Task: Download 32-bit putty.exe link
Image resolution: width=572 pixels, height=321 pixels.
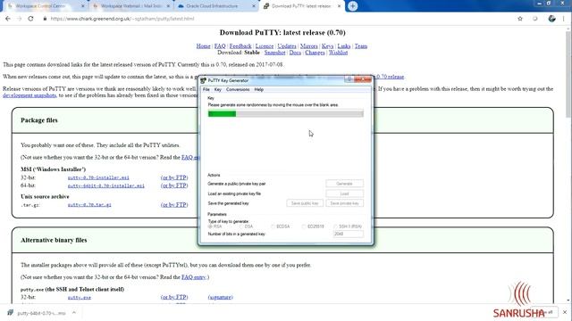Action: [x=80, y=297]
